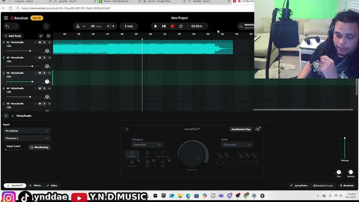Open Lyrics/Notes panel
This screenshot has width=359, height=202.
[299, 185]
